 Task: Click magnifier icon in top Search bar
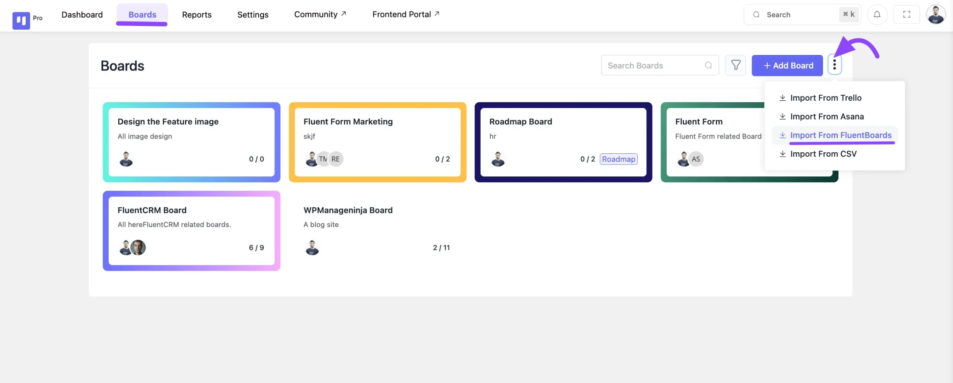(756, 14)
